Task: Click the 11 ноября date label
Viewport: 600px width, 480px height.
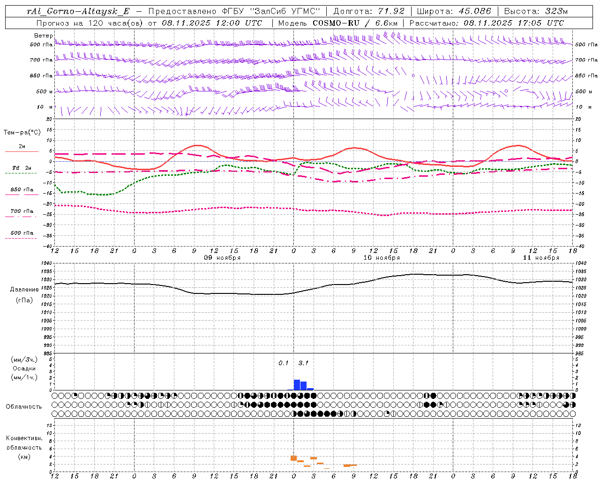Action: click(x=541, y=258)
